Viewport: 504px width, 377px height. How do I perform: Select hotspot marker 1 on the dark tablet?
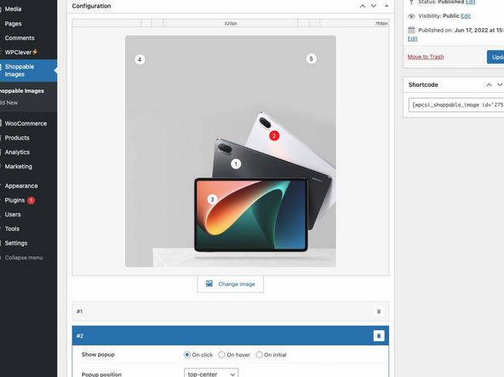tap(236, 164)
